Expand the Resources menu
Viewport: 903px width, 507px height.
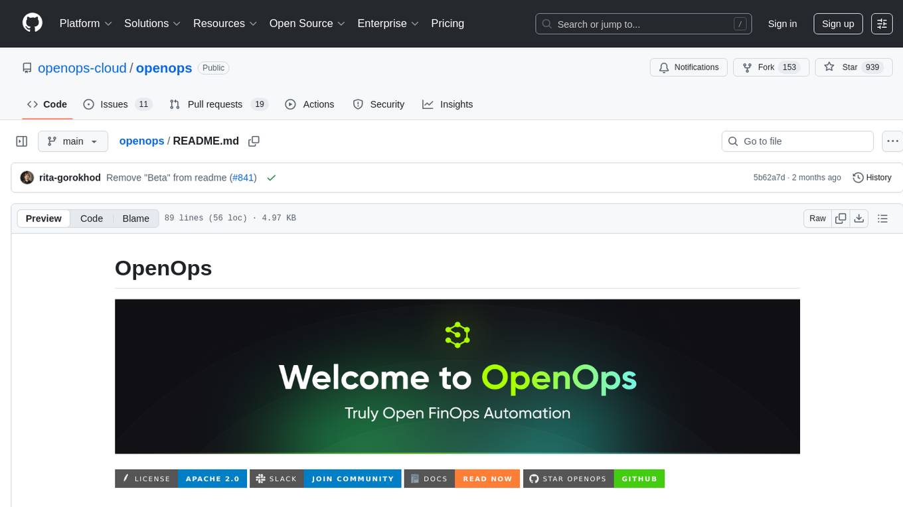[x=226, y=23]
